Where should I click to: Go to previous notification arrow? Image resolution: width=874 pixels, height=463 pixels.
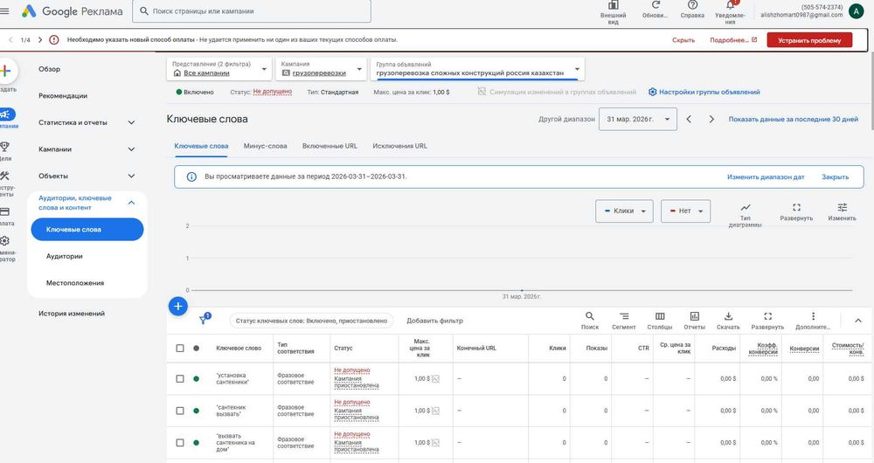click(10, 39)
